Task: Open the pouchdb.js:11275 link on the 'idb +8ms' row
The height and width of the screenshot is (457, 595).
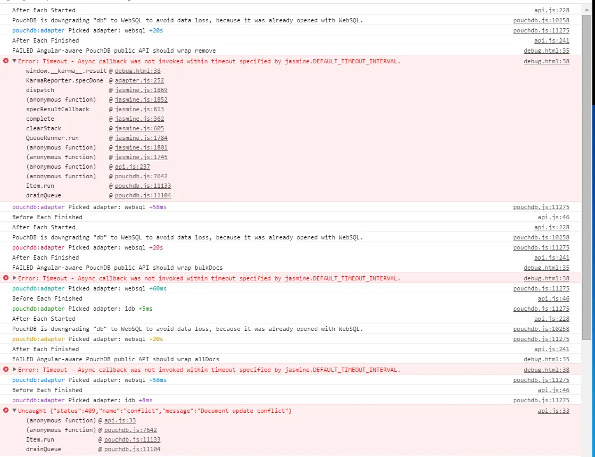Action: (541, 400)
